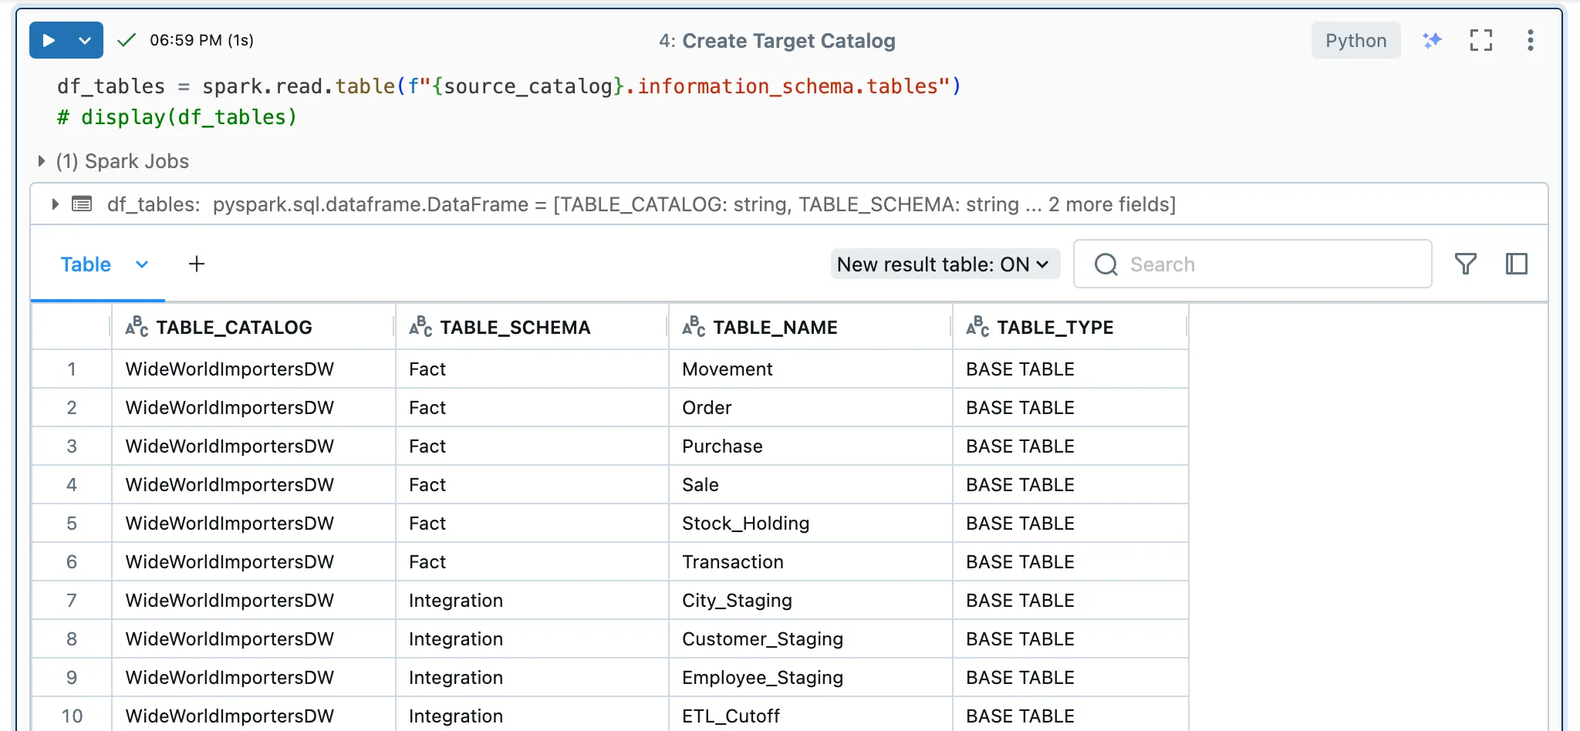Open run options dropdown arrow
This screenshot has width=1580, height=731.
[85, 40]
